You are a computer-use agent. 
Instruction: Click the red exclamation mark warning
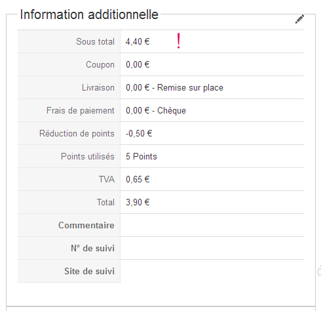[179, 41]
